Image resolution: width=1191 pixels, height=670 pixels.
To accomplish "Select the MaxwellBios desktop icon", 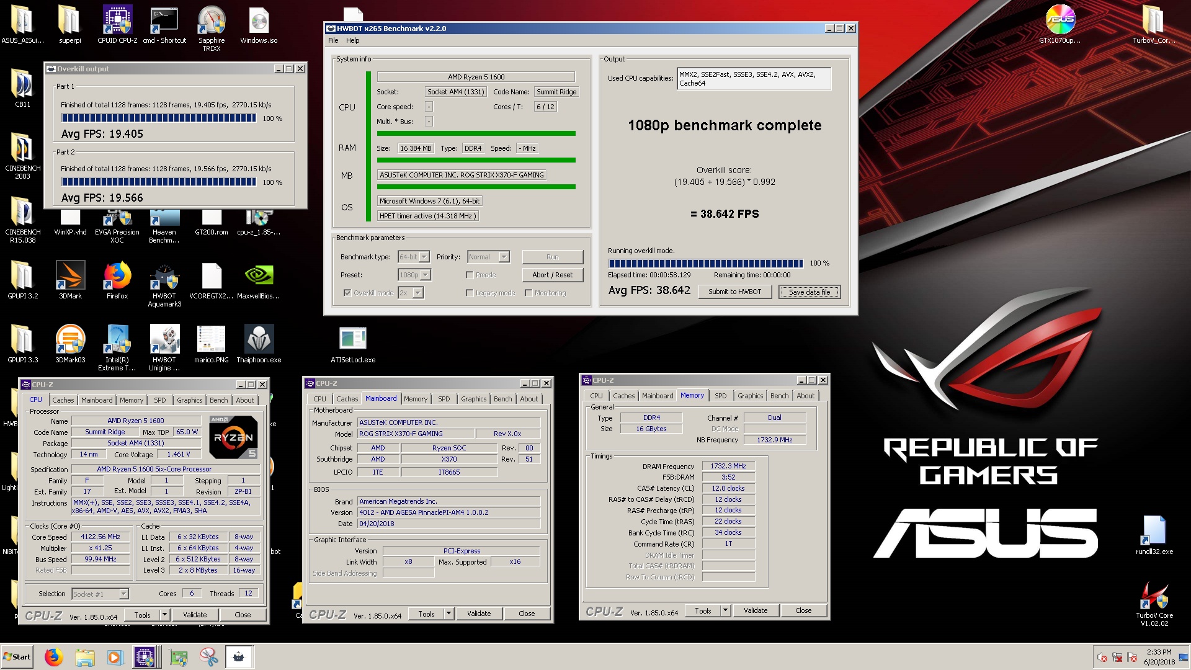I will (x=259, y=279).
